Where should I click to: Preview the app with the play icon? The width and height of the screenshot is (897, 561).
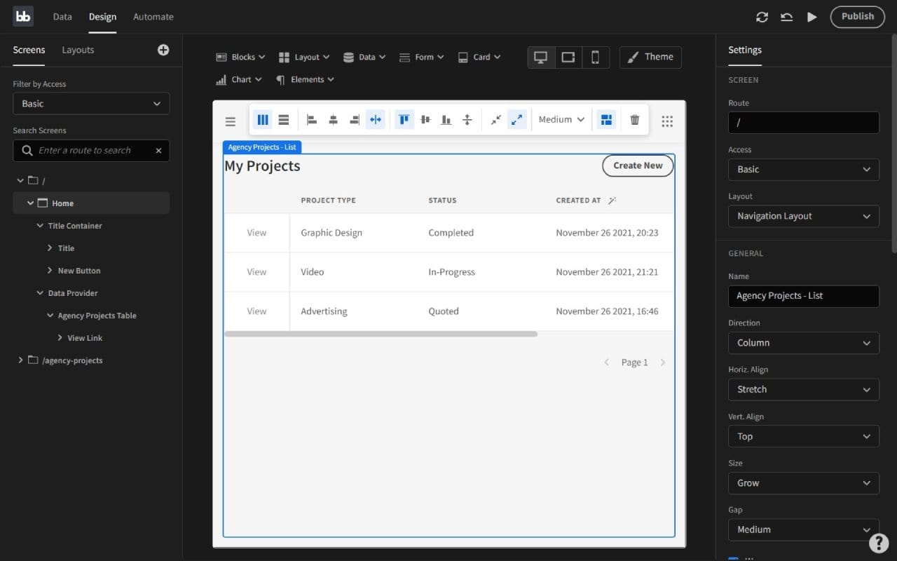tap(812, 17)
